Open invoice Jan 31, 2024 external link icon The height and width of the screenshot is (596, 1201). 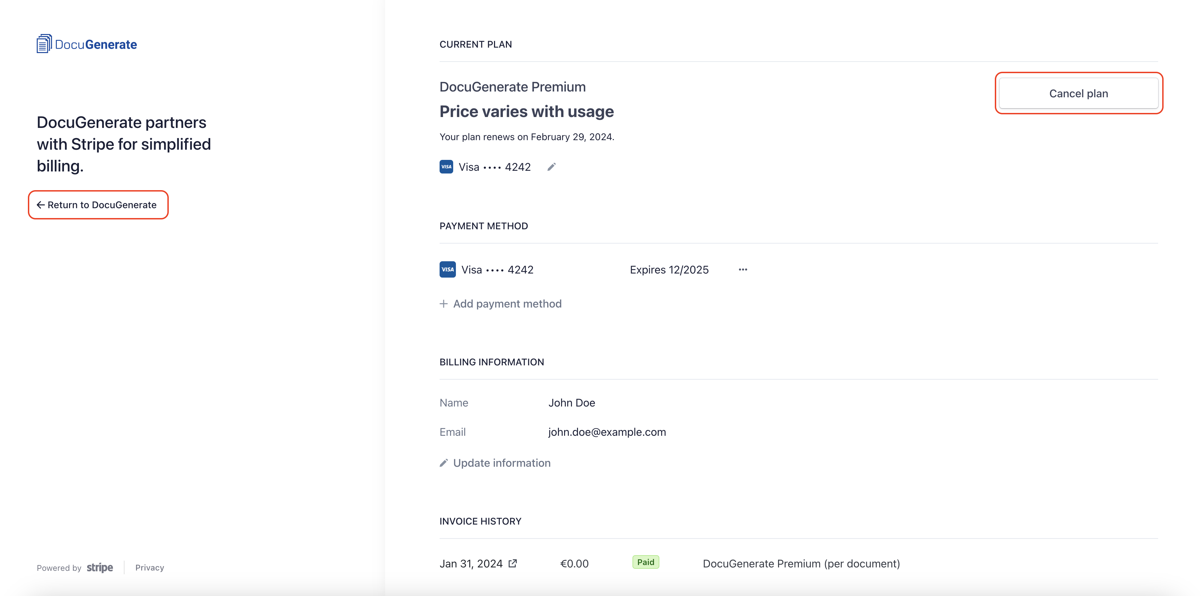513,563
